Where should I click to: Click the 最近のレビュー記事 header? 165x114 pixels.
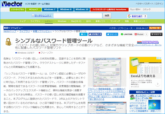146,92
